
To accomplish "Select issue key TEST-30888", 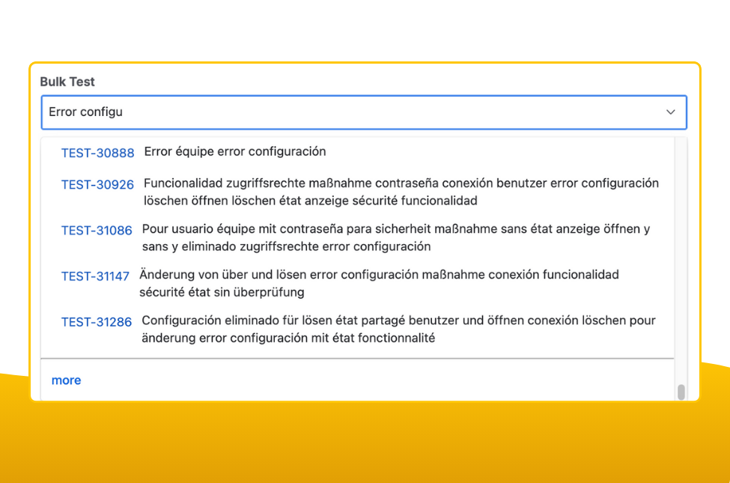I will pos(98,153).
